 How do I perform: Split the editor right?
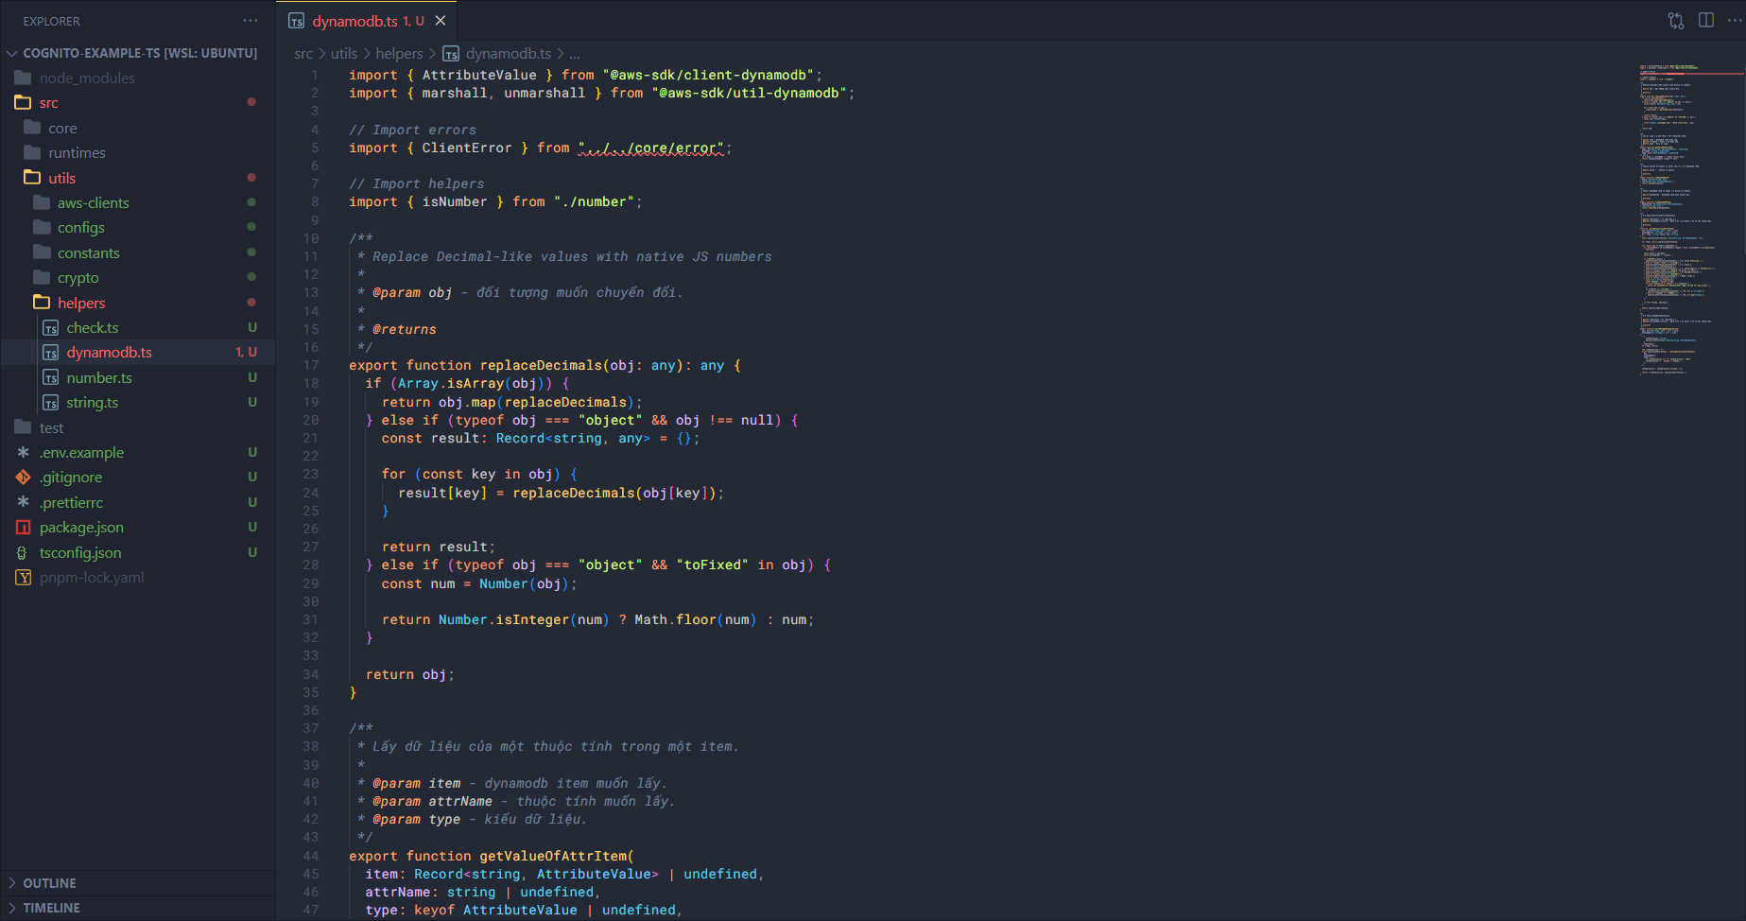point(1706,21)
